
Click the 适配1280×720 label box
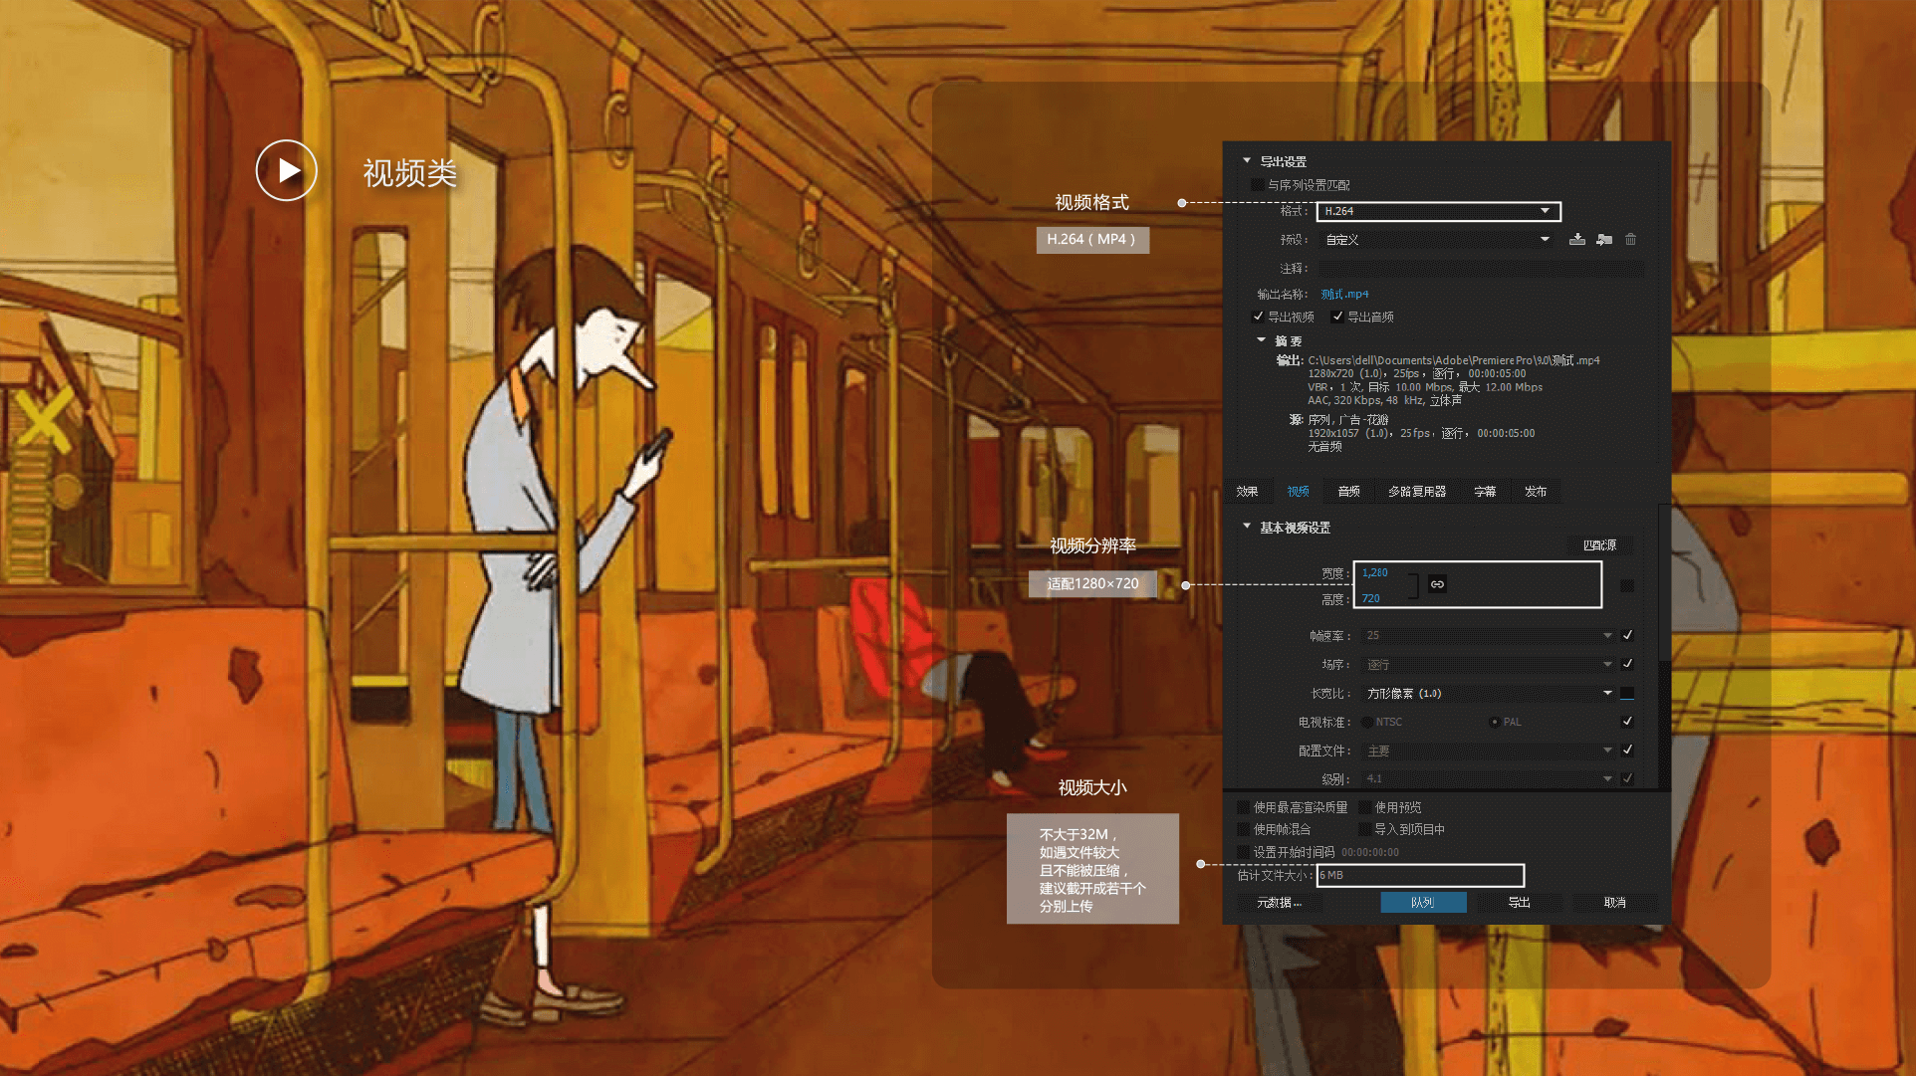[1092, 584]
